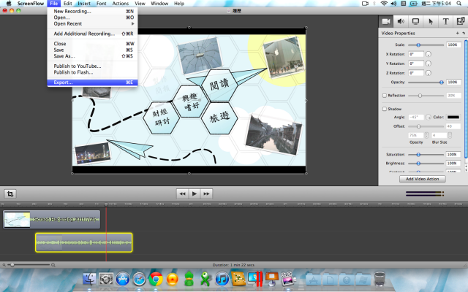This screenshot has width=468, height=292.
Task: Choose Export... from the File menu
Action: click(x=92, y=82)
